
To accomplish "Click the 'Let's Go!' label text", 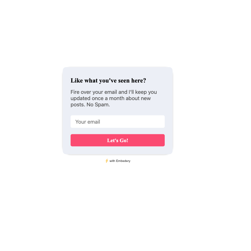I will [117, 140].
